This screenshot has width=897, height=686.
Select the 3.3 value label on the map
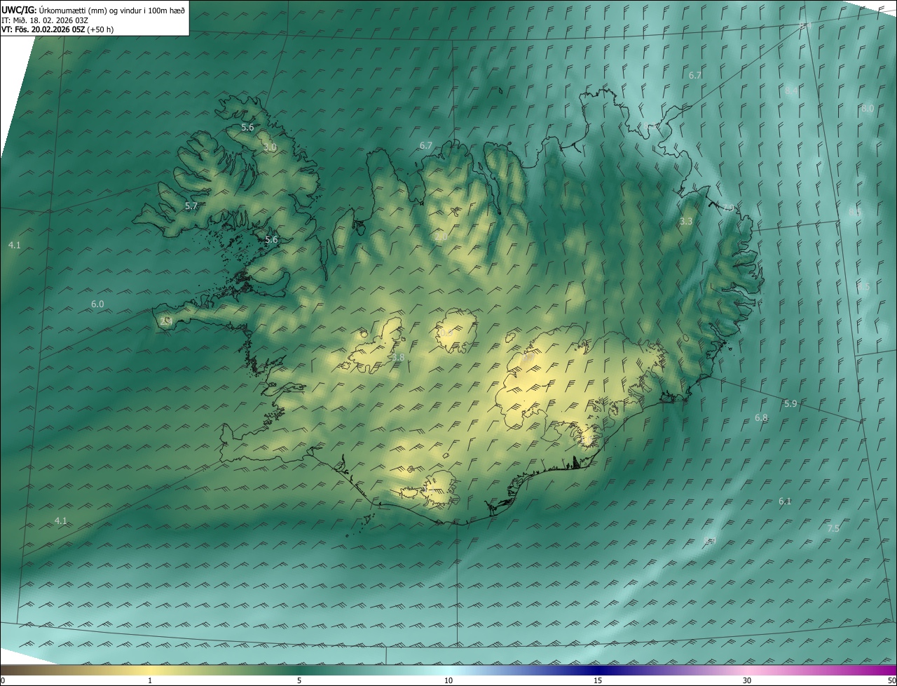(x=686, y=221)
